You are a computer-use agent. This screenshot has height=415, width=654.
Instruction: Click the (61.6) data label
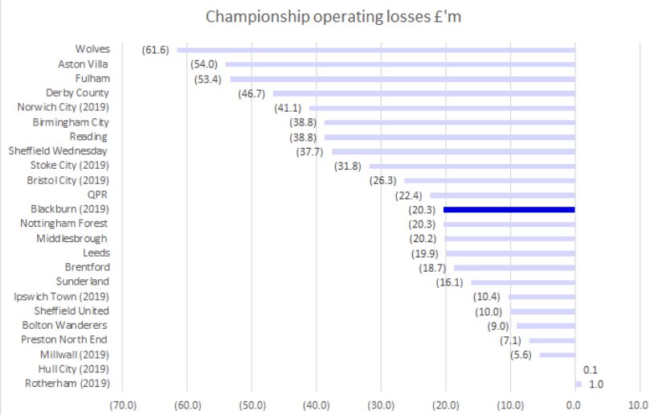coord(155,50)
